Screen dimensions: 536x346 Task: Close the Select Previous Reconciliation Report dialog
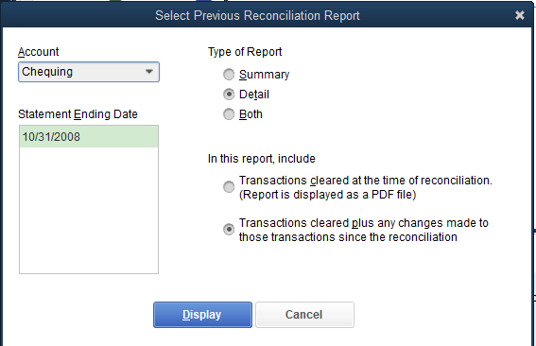[x=520, y=15]
